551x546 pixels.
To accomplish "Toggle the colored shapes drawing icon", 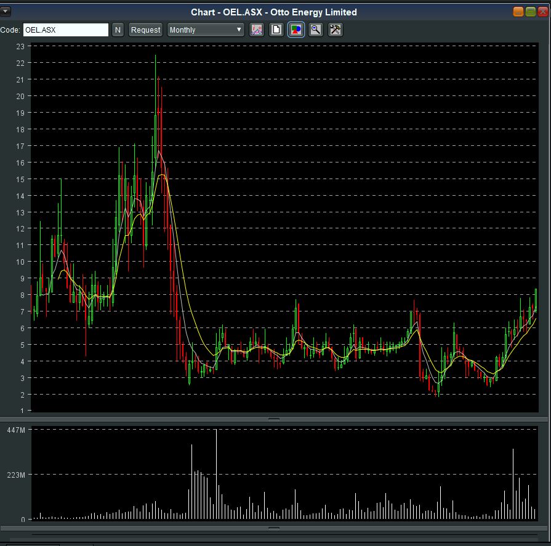I will (296, 30).
